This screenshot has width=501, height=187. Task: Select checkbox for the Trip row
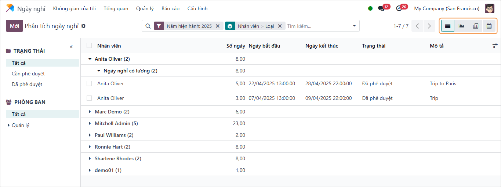[x=89, y=98]
